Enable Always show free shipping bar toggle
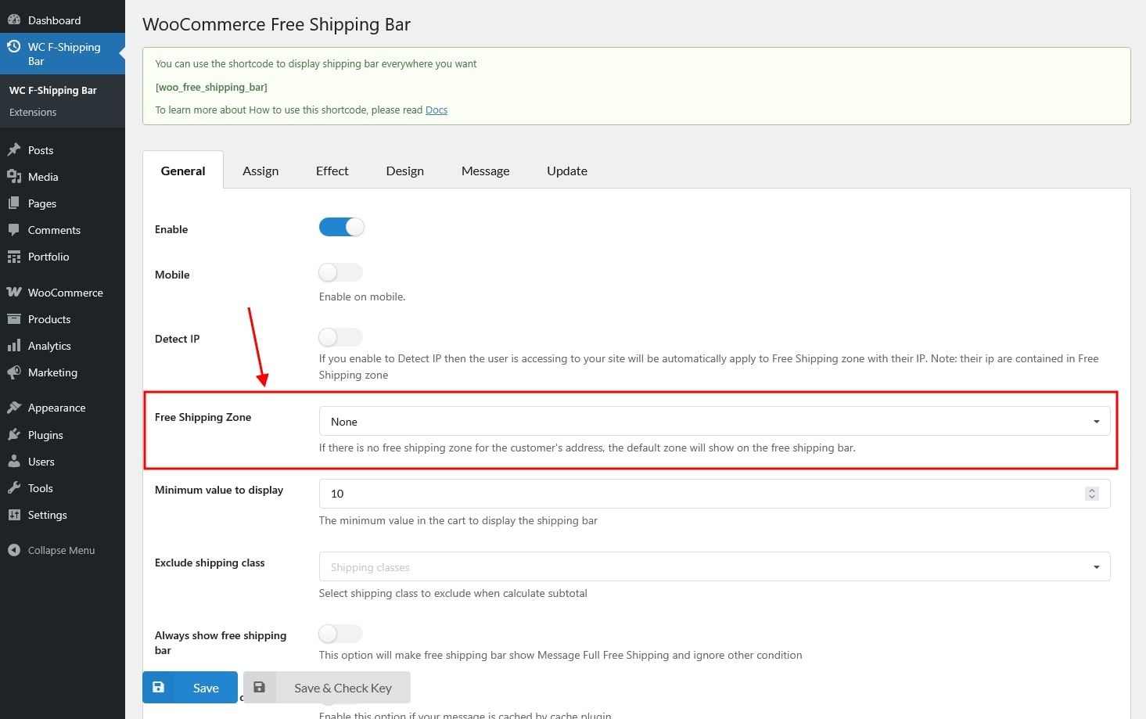Image resolution: width=1146 pixels, height=719 pixels. pos(341,634)
